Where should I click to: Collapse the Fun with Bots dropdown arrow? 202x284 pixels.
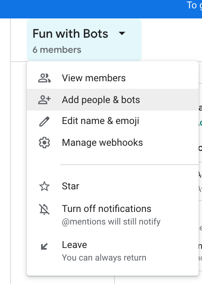pos(122,34)
